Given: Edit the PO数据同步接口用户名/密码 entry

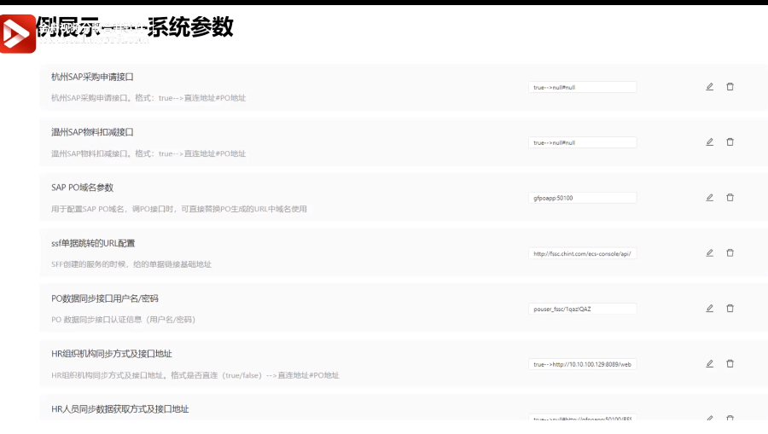Looking at the screenshot, I should pyautogui.click(x=709, y=309).
